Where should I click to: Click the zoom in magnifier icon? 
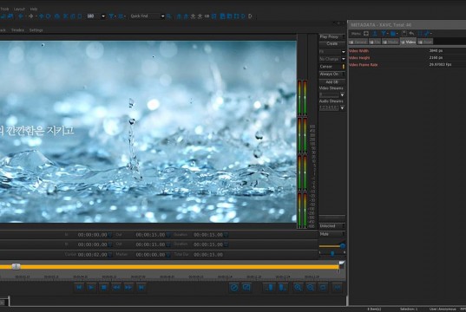(x=298, y=288)
